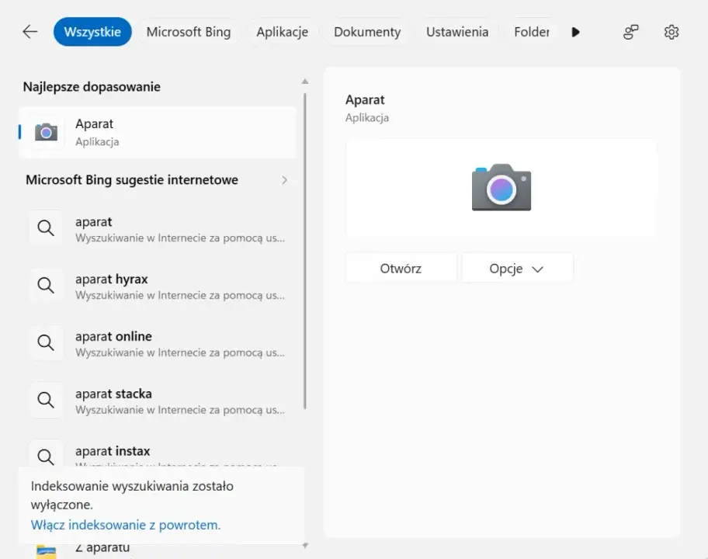Open search settings gear icon

tap(672, 32)
